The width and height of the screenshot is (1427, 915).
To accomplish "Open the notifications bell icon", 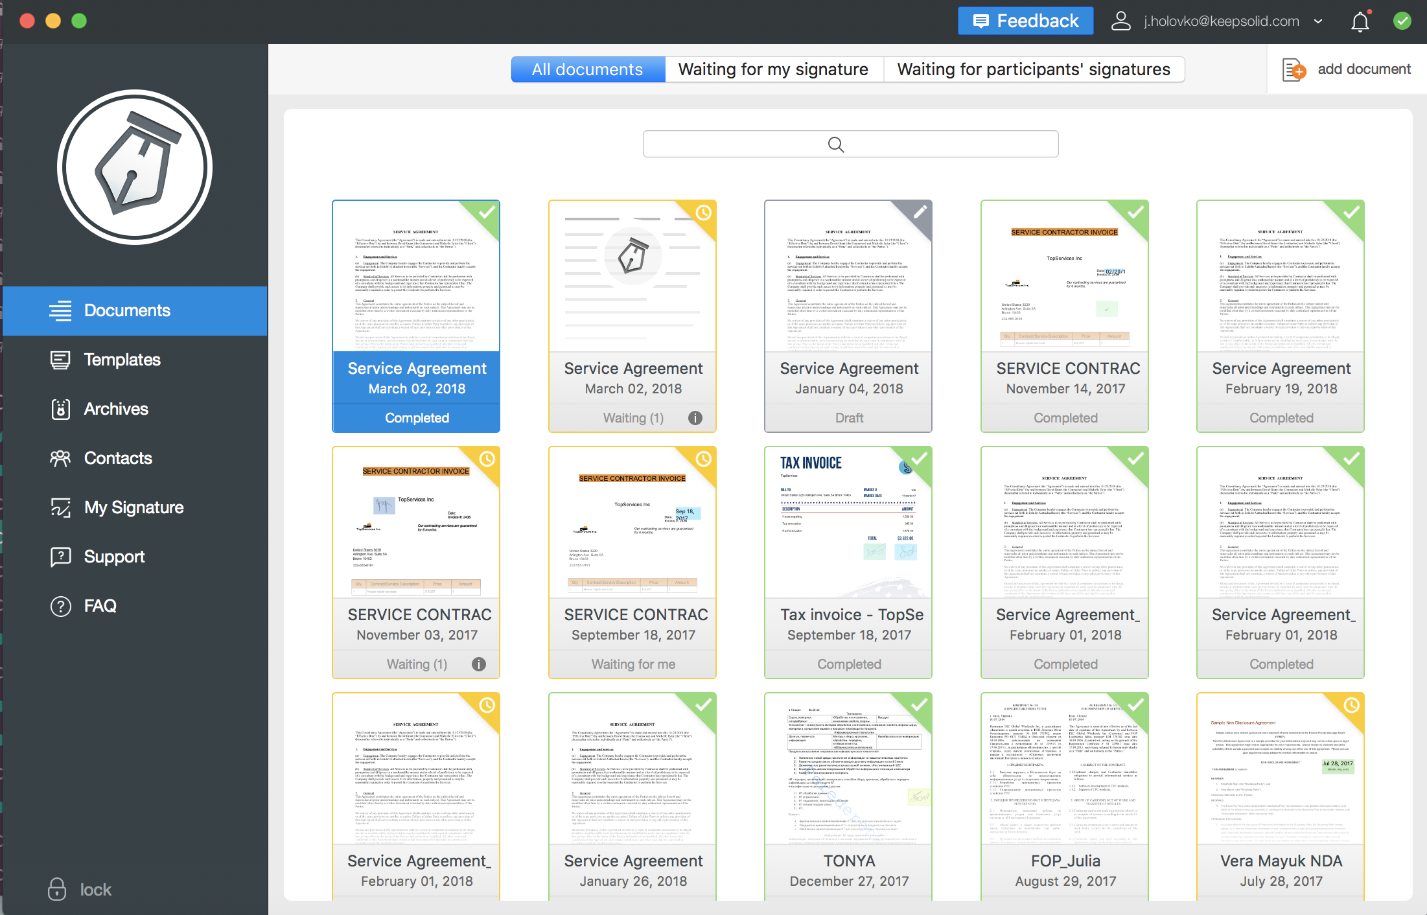I will tap(1360, 21).
